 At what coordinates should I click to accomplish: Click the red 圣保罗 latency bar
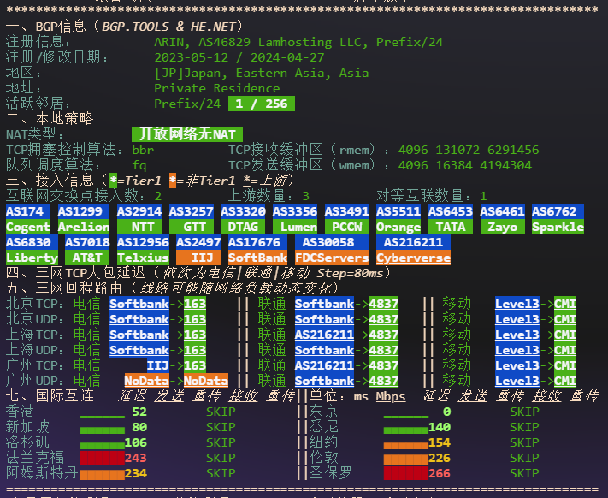pyautogui.click(x=406, y=473)
